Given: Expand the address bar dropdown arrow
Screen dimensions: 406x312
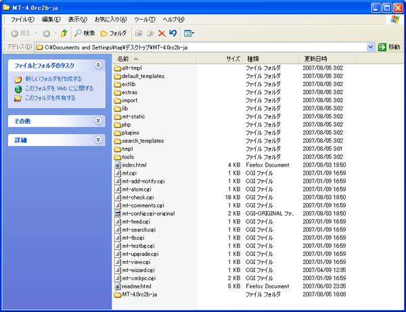Looking at the screenshot, I should [371, 47].
